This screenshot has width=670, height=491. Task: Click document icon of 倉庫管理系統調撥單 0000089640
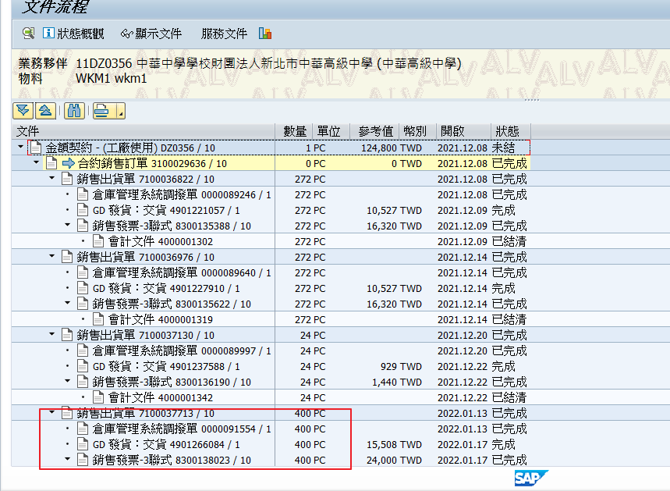click(83, 272)
